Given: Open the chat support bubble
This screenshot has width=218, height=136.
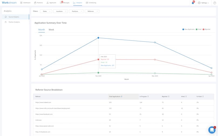Looking at the screenshot, I should pos(212,130).
